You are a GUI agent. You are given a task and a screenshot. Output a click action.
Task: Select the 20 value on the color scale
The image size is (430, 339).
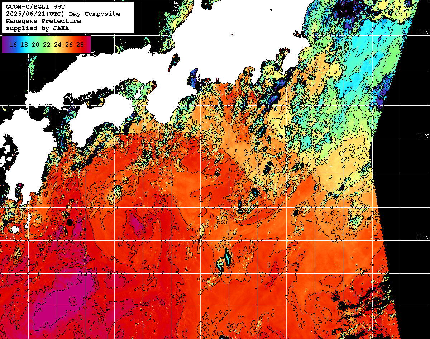[35, 45]
